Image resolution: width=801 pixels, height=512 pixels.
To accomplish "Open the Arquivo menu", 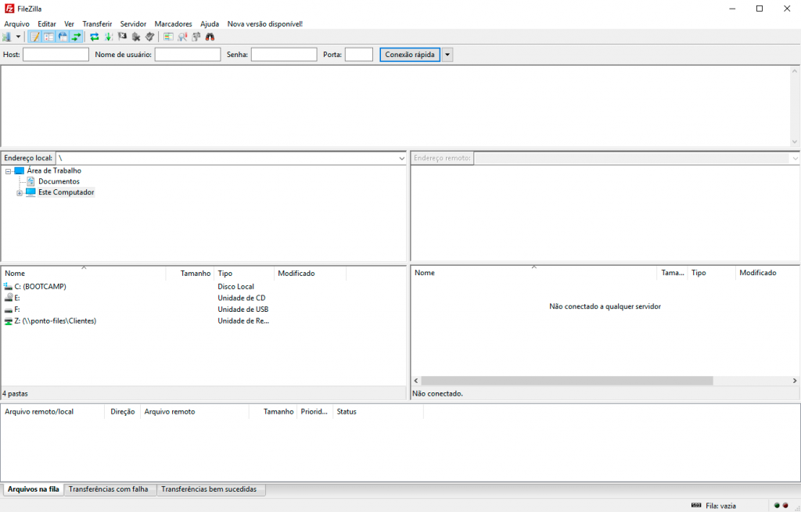I will (x=17, y=24).
